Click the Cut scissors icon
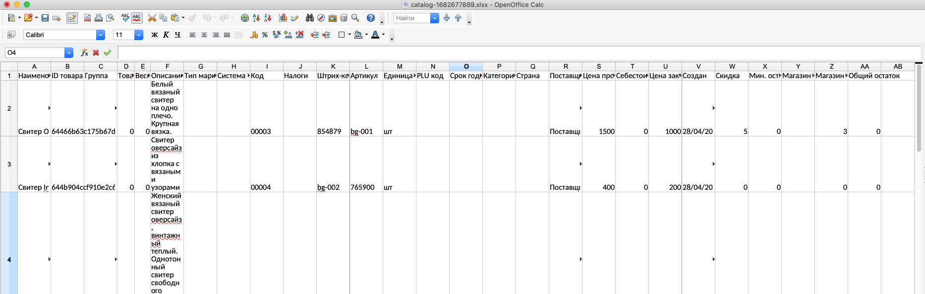 coord(152,18)
